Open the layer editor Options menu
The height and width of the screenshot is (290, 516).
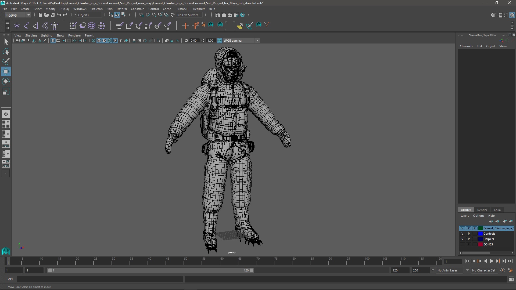point(478,216)
